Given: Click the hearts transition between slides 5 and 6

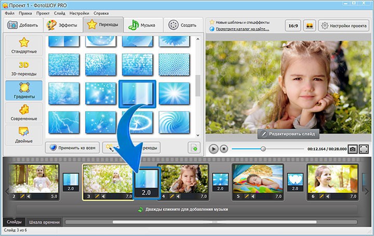Looking at the screenshot, I should pyautogui.click(x=295, y=182).
